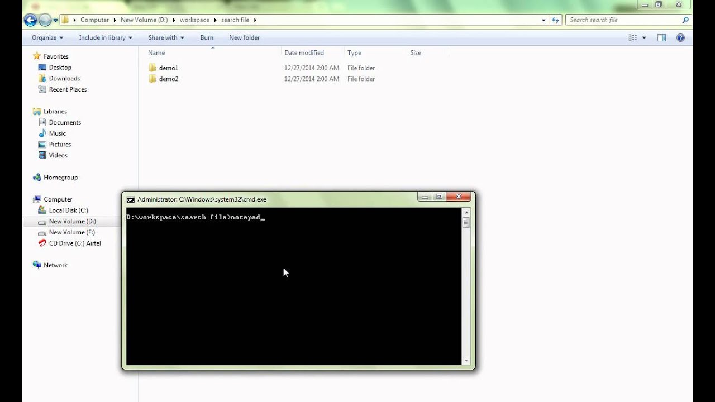This screenshot has height=402, width=715.
Task: Open the cmd.exe title bar system icon
Action: pyautogui.click(x=131, y=199)
